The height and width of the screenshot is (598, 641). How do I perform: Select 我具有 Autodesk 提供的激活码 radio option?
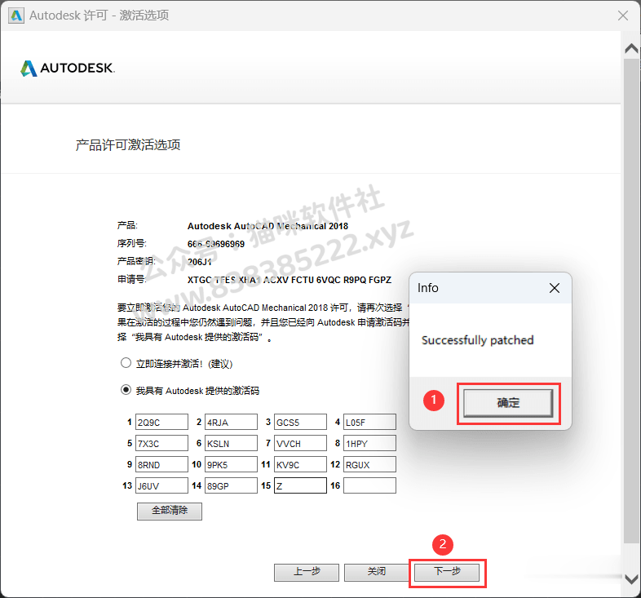click(x=126, y=390)
